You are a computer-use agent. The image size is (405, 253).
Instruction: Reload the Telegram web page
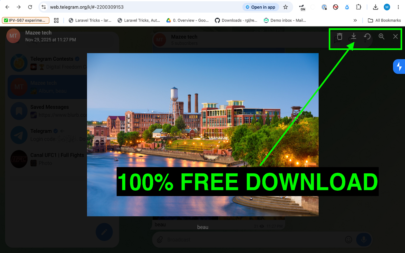coord(30,7)
